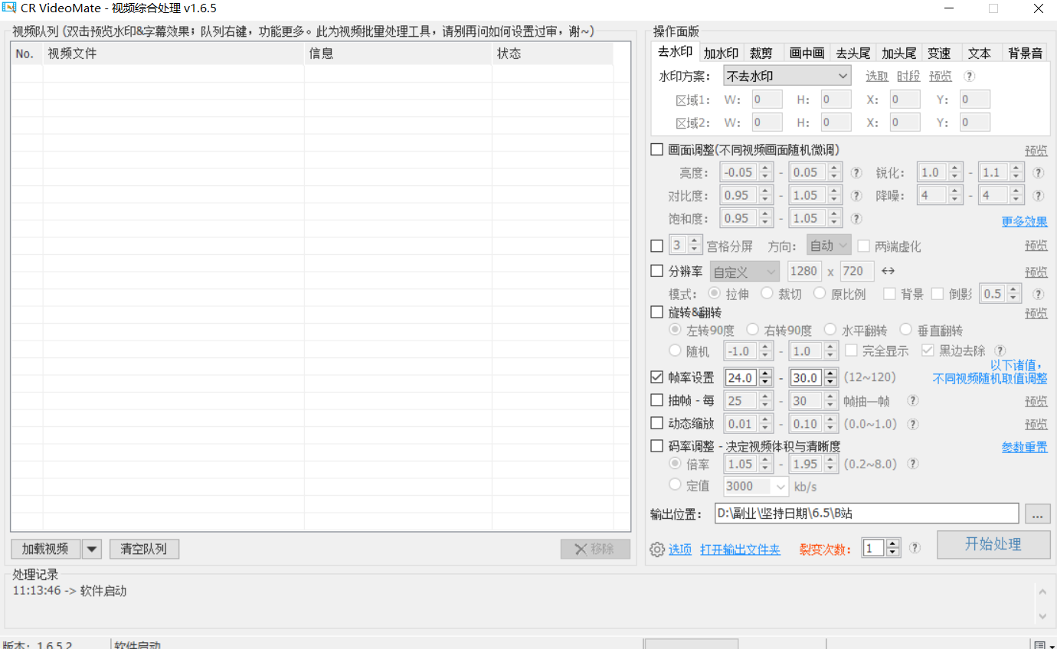This screenshot has height=649, width=1057.
Task: Click the 开始处理 button
Action: pyautogui.click(x=993, y=544)
